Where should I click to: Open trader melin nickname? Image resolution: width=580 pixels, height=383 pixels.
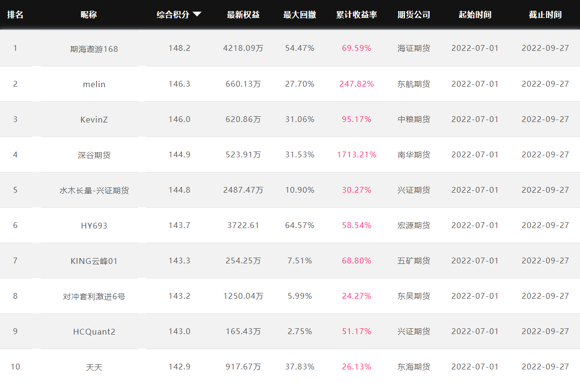[x=94, y=84]
